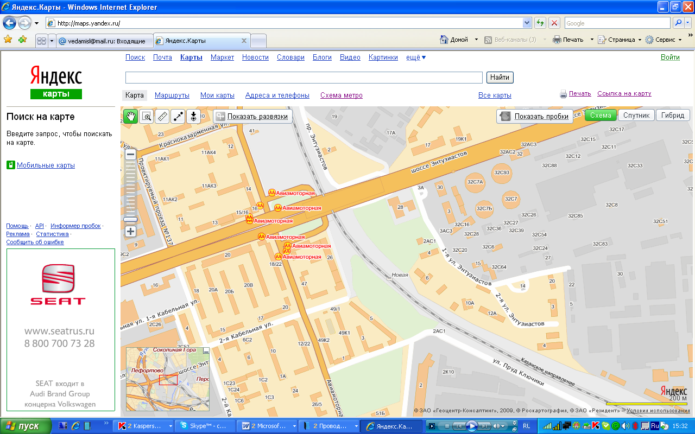
Task: Open a new blank tab
Action: click(258, 41)
